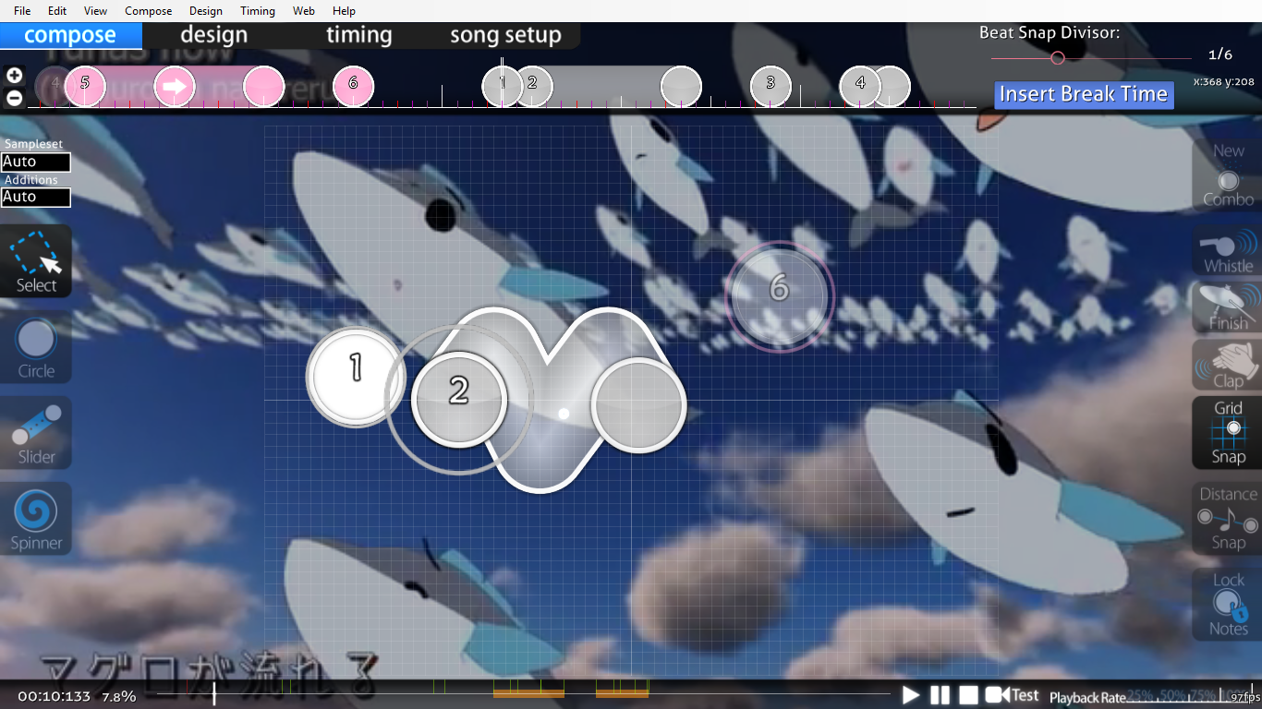Image resolution: width=1262 pixels, height=709 pixels.
Task: Select pink hit circle 6 in the playfield
Action: (780, 295)
